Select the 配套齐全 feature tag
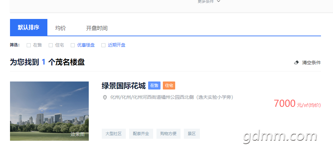Viewport: 333px width, 157px height. coord(141,134)
